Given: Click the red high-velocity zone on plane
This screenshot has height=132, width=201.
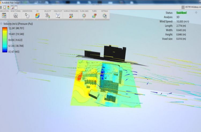Looking at the screenshot, I should (x=79, y=76).
